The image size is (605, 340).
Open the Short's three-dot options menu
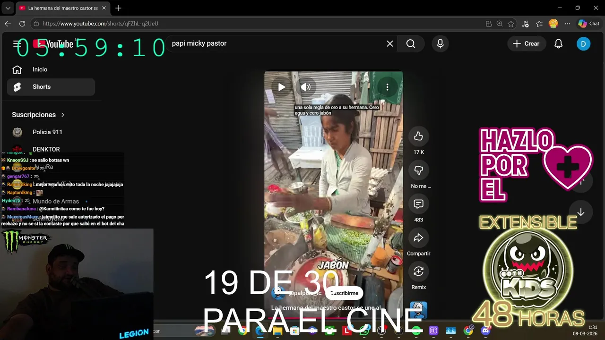click(x=387, y=87)
